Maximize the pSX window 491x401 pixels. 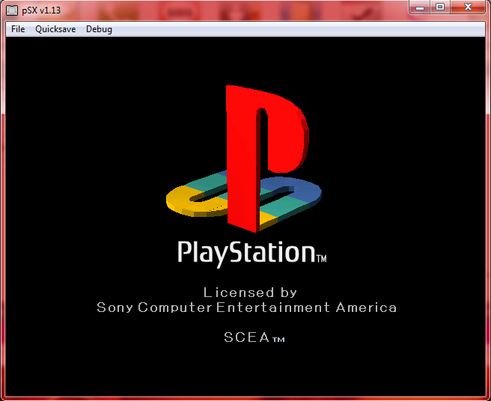440,7
